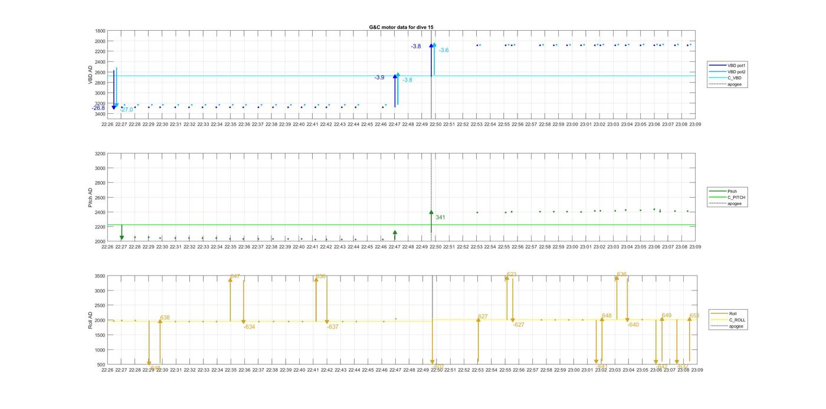Click the '2400' tick on the Pitch axis
This screenshot has width=826, height=409.
(100, 212)
